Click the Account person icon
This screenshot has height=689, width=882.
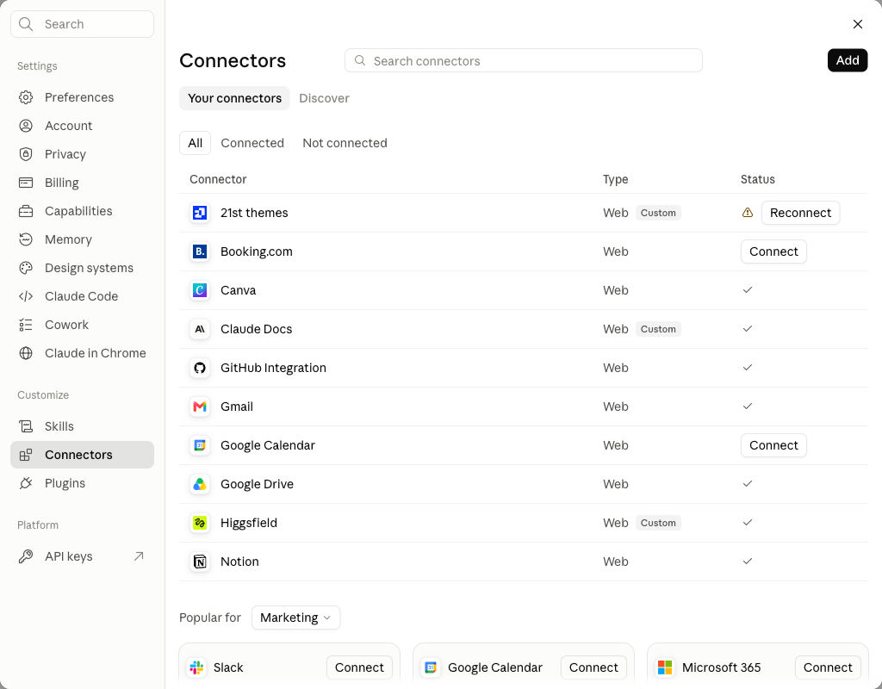point(26,126)
